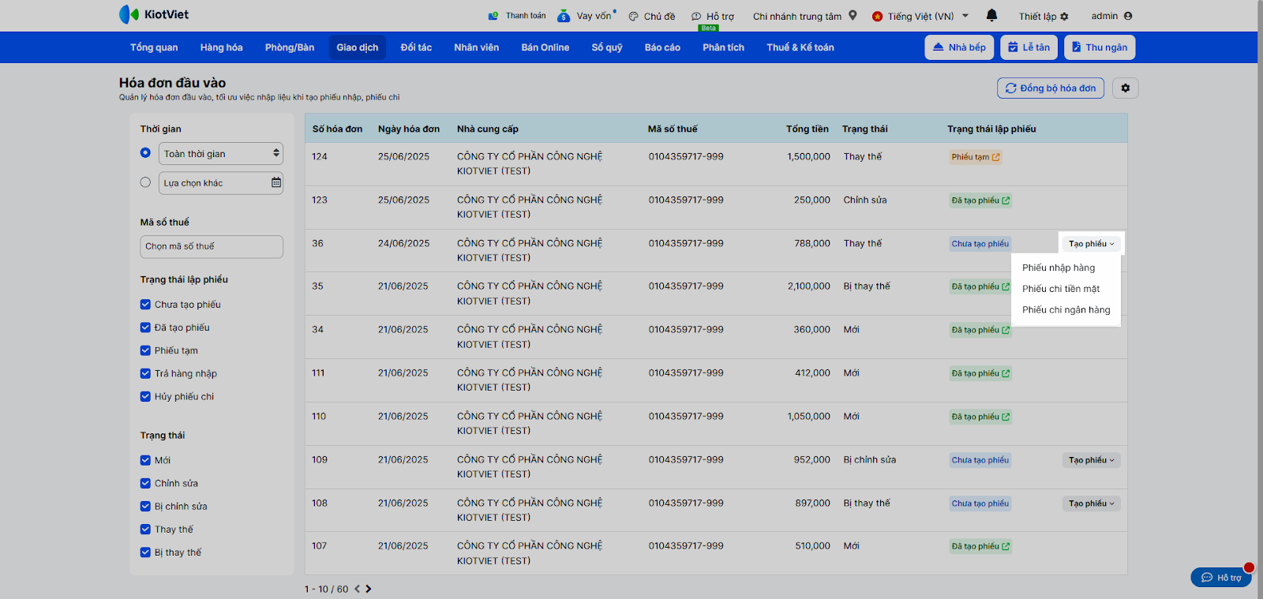Viewport: 1263px width, 599px height.
Task: Sort by the Tổng tiền column header
Action: click(808, 129)
